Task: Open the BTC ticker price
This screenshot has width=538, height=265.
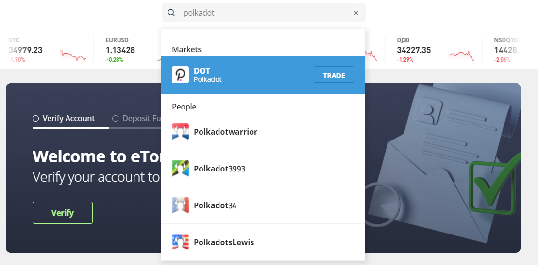Action: pos(25,50)
